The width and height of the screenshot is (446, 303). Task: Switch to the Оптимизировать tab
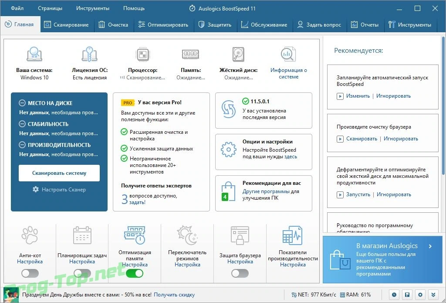click(x=163, y=25)
